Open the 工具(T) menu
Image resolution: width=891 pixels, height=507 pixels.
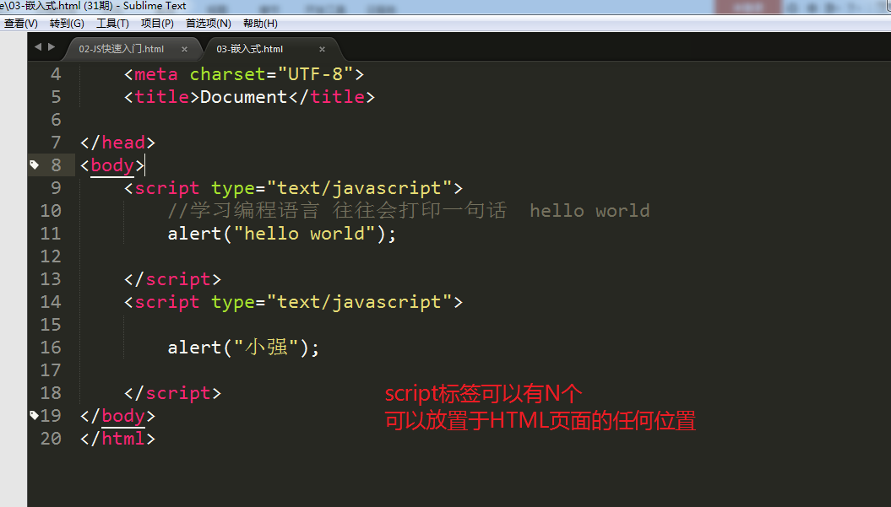click(x=112, y=24)
